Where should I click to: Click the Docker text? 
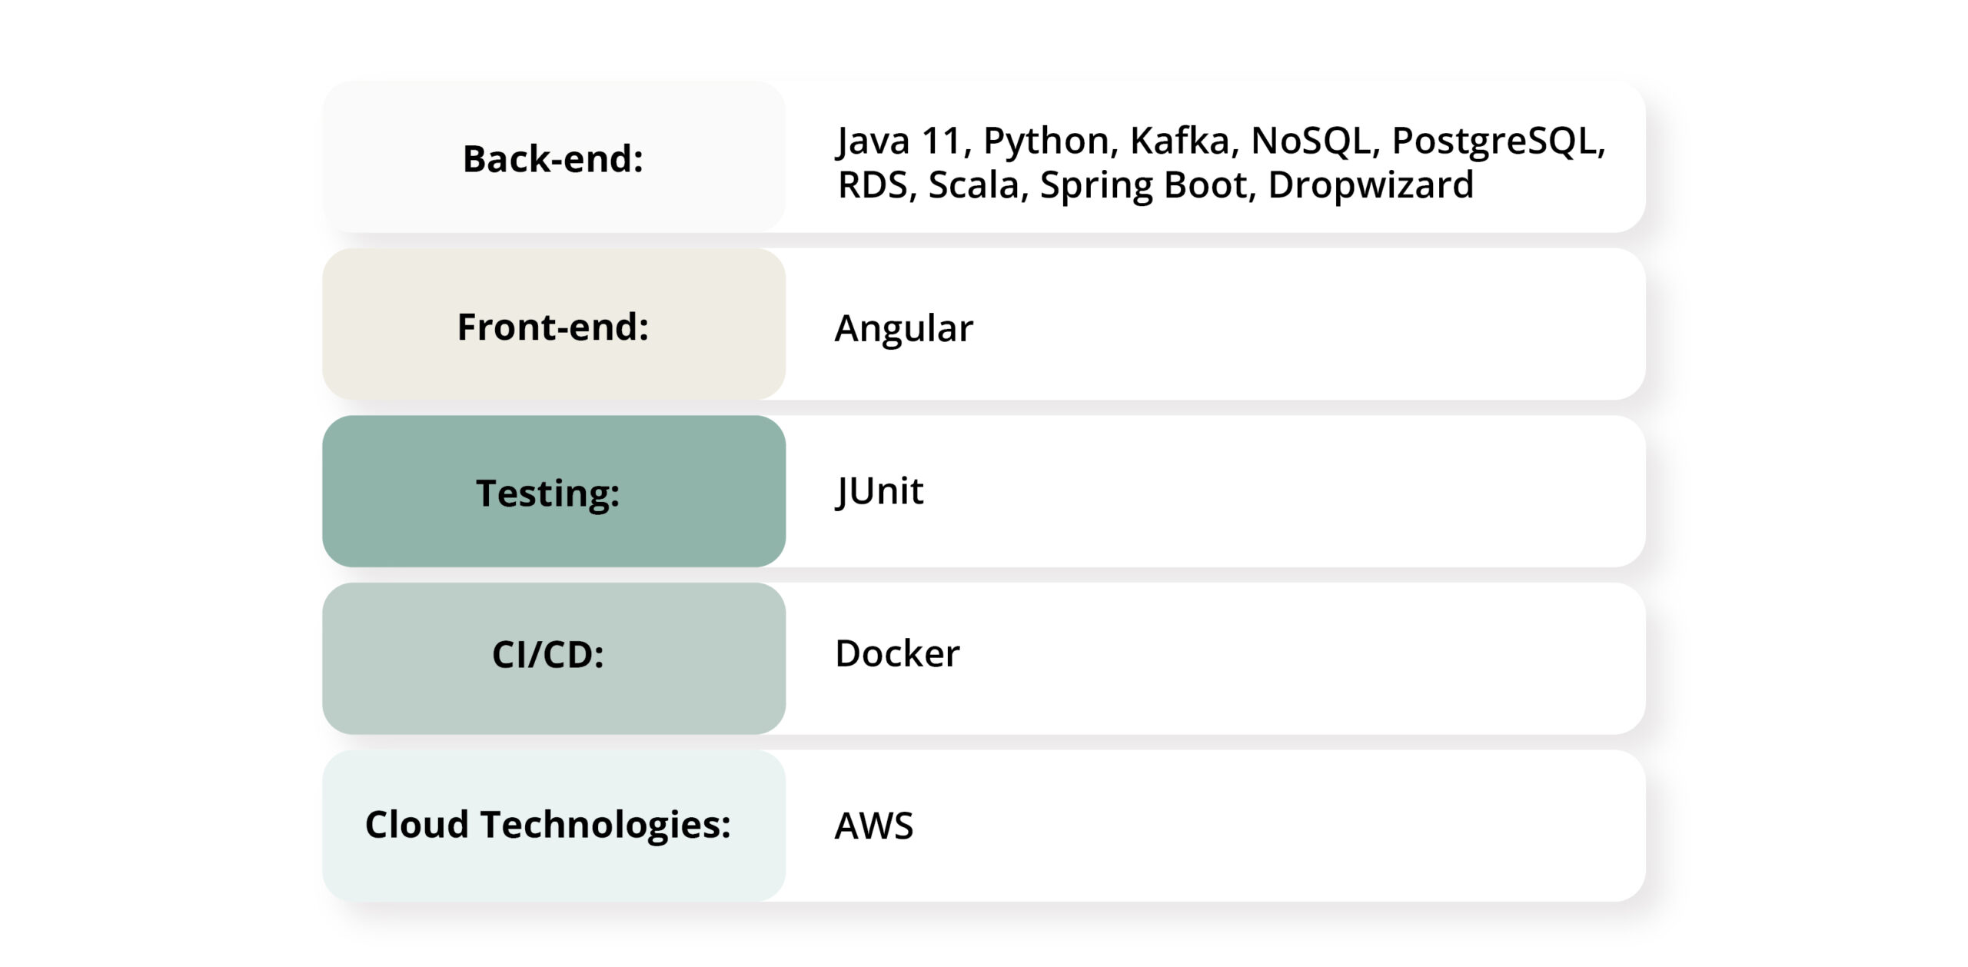897,654
